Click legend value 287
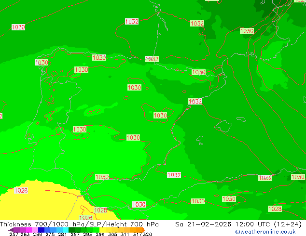 (x=75, y=234)
